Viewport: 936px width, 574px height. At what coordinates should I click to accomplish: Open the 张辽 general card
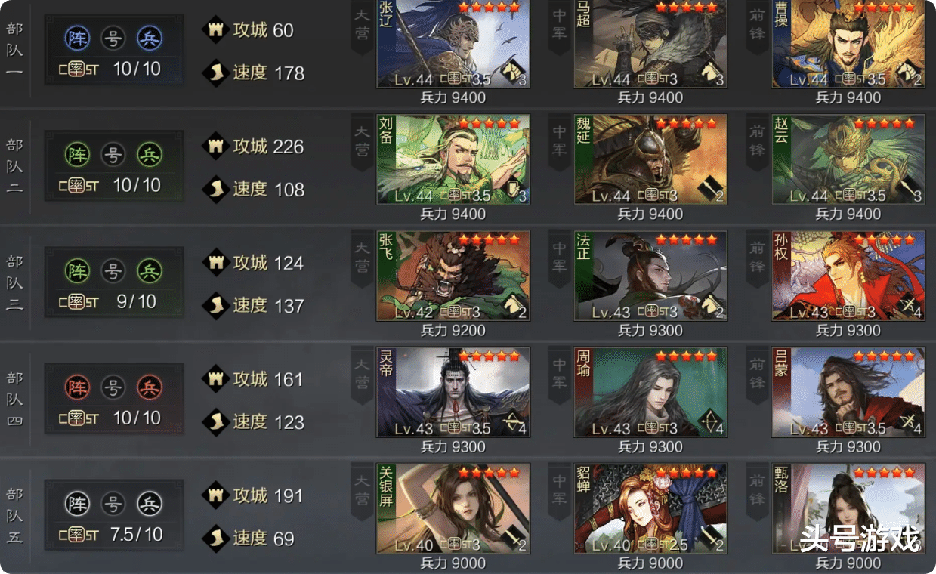tap(453, 44)
